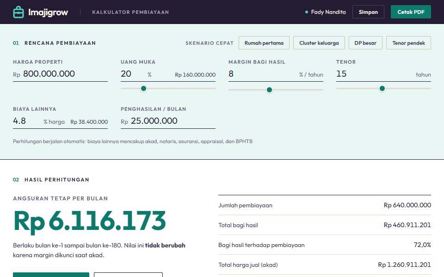The image size is (444, 277).
Task: Choose the DP besar scenario
Action: pyautogui.click(x=365, y=43)
